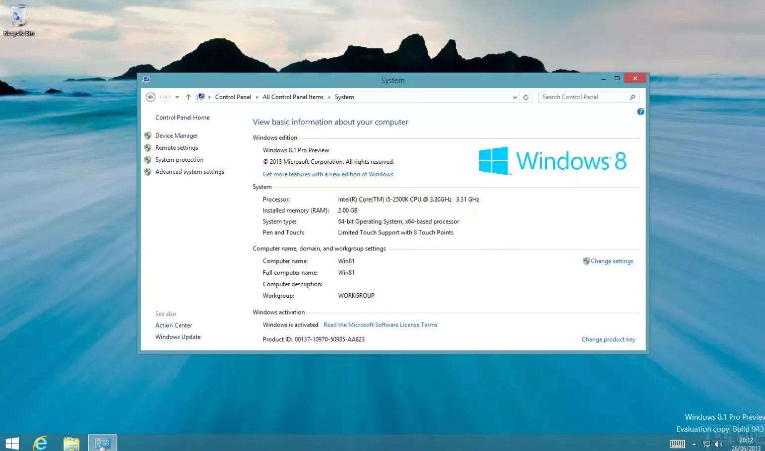
Task: Click Control Panel taskbar button
Action: tap(103, 443)
